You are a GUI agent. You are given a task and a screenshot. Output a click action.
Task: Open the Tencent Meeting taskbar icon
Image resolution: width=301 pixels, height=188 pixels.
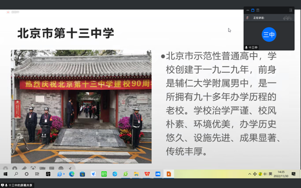pos(158,174)
